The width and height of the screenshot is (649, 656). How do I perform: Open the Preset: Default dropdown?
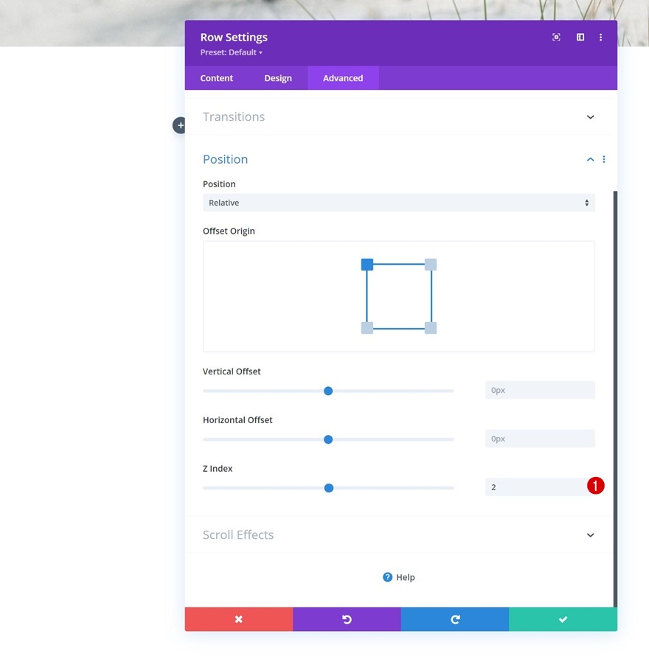[x=231, y=52]
